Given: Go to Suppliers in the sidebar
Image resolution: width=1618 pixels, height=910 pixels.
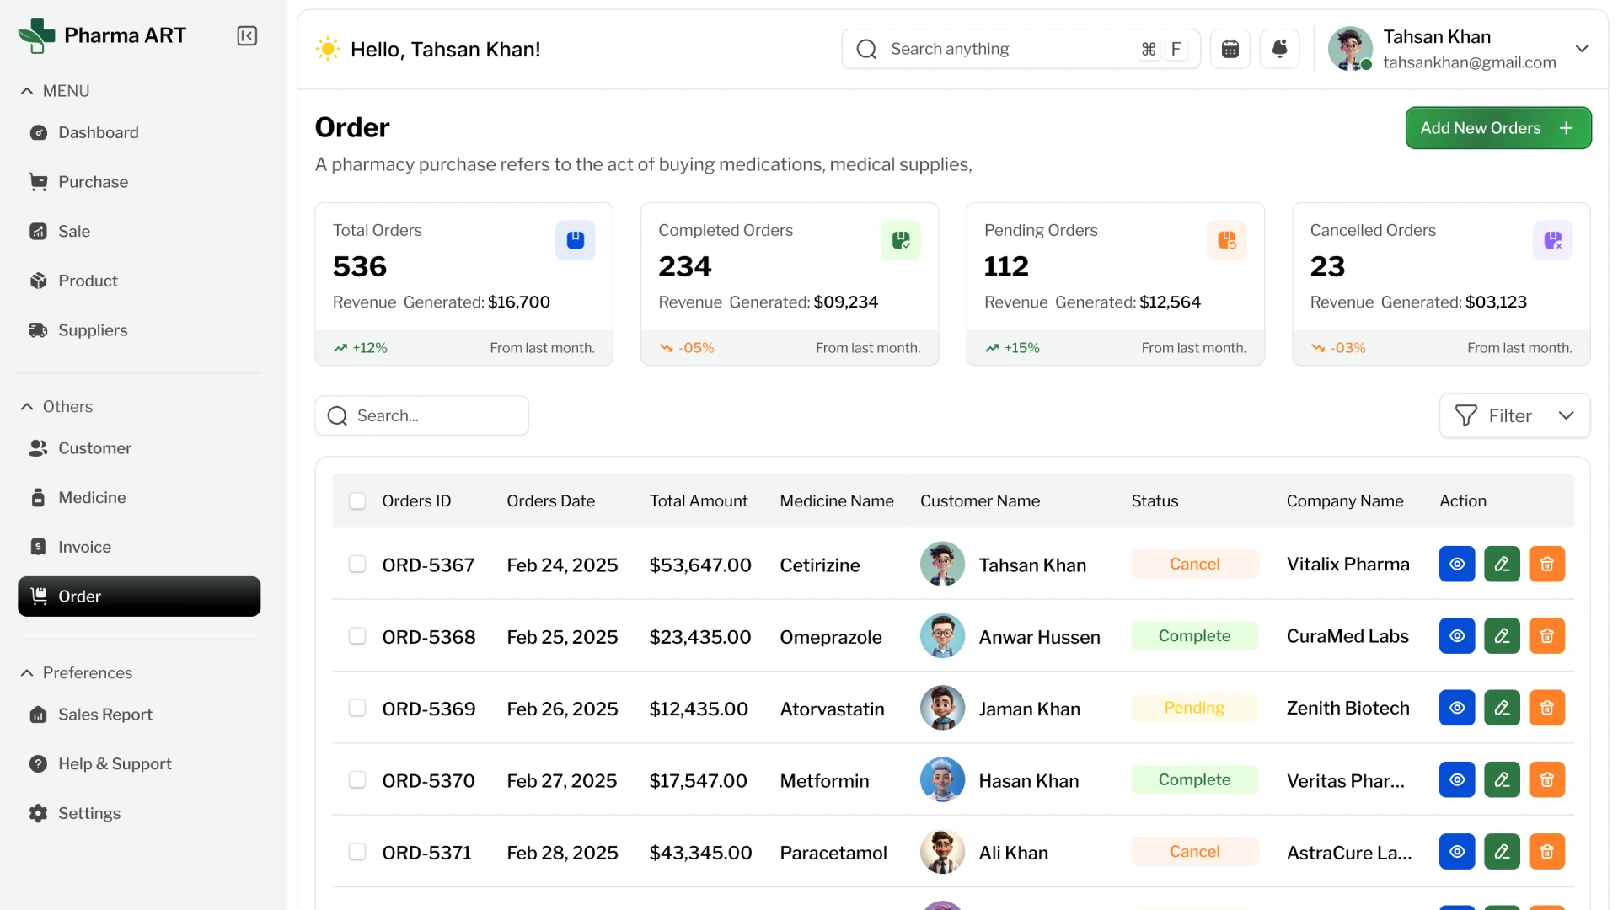Looking at the screenshot, I should [x=93, y=330].
